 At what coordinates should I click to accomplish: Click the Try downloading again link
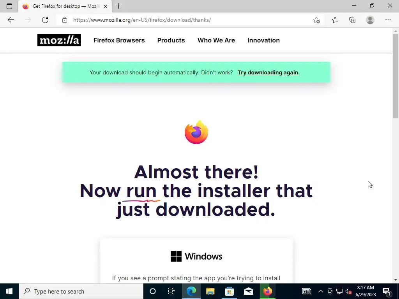(268, 72)
